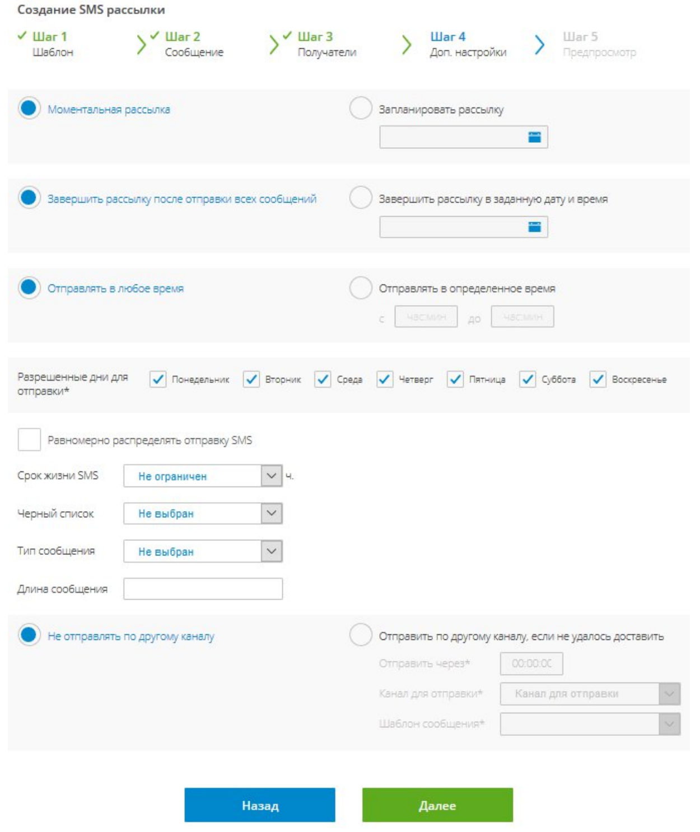The height and width of the screenshot is (832, 700).
Task: Uncheck the Суббота checkbox
Action: coord(528,379)
